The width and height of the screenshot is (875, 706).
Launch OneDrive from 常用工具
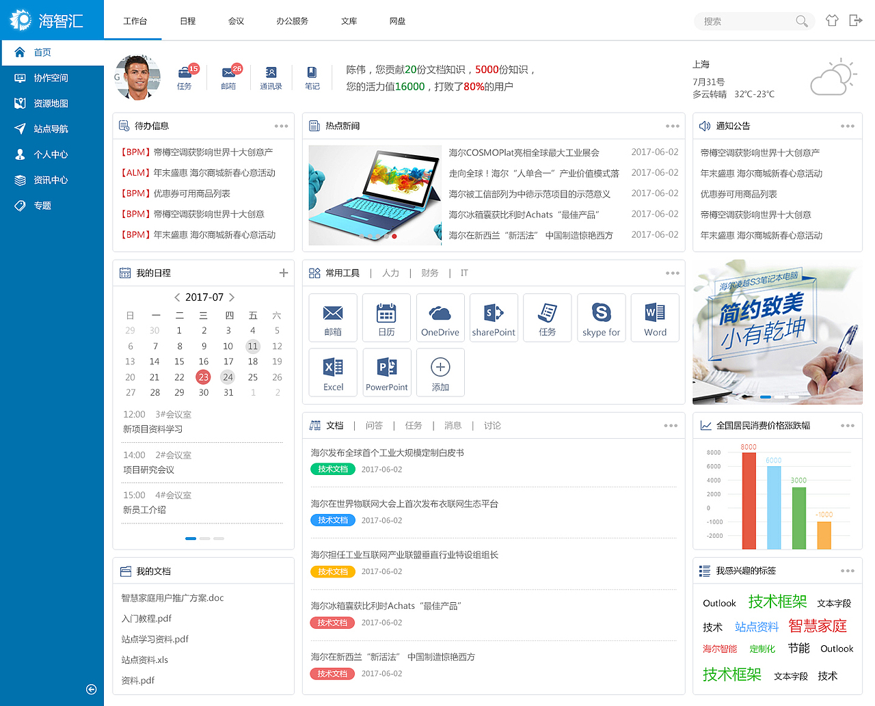click(x=440, y=317)
